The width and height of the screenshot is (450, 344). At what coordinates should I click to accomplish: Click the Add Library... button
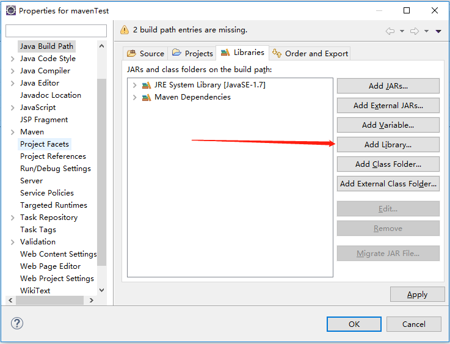pos(388,144)
